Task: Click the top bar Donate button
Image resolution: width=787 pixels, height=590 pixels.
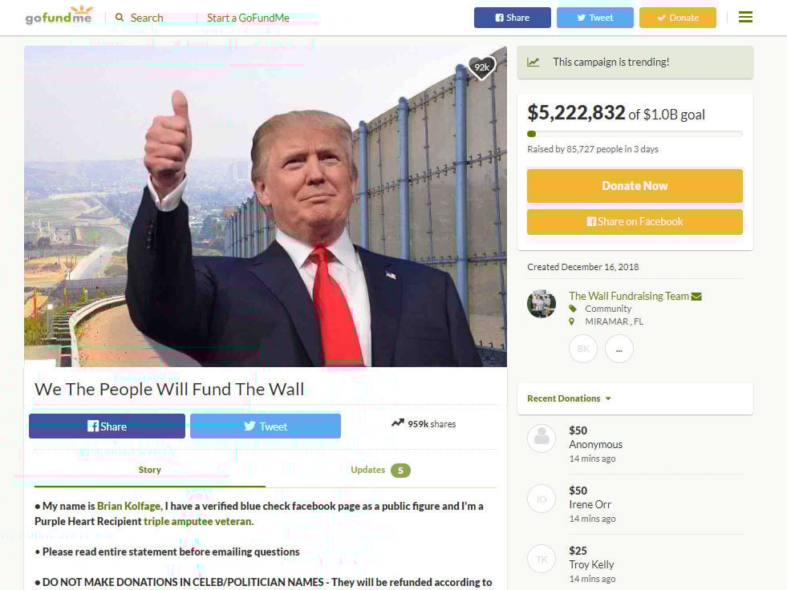Action: pyautogui.click(x=678, y=18)
